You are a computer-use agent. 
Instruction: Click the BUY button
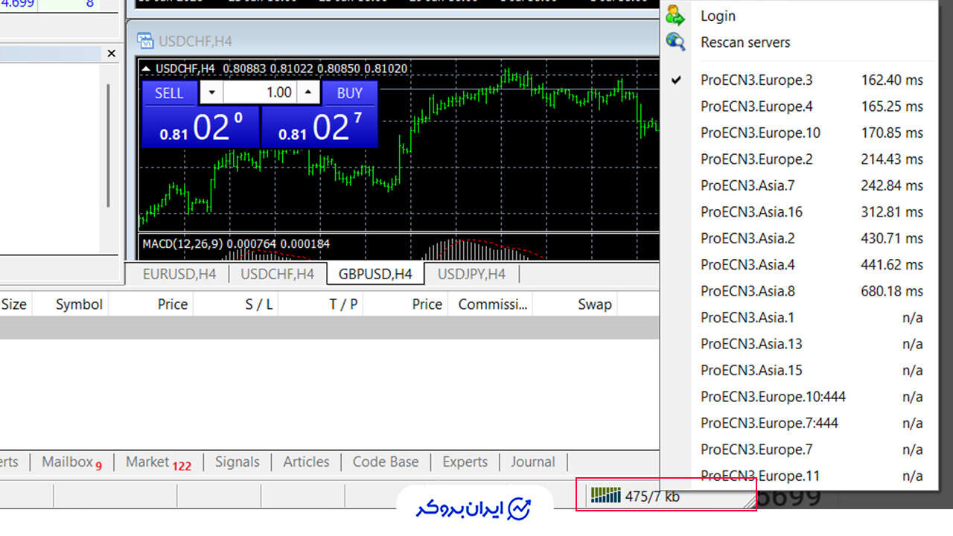tap(350, 93)
